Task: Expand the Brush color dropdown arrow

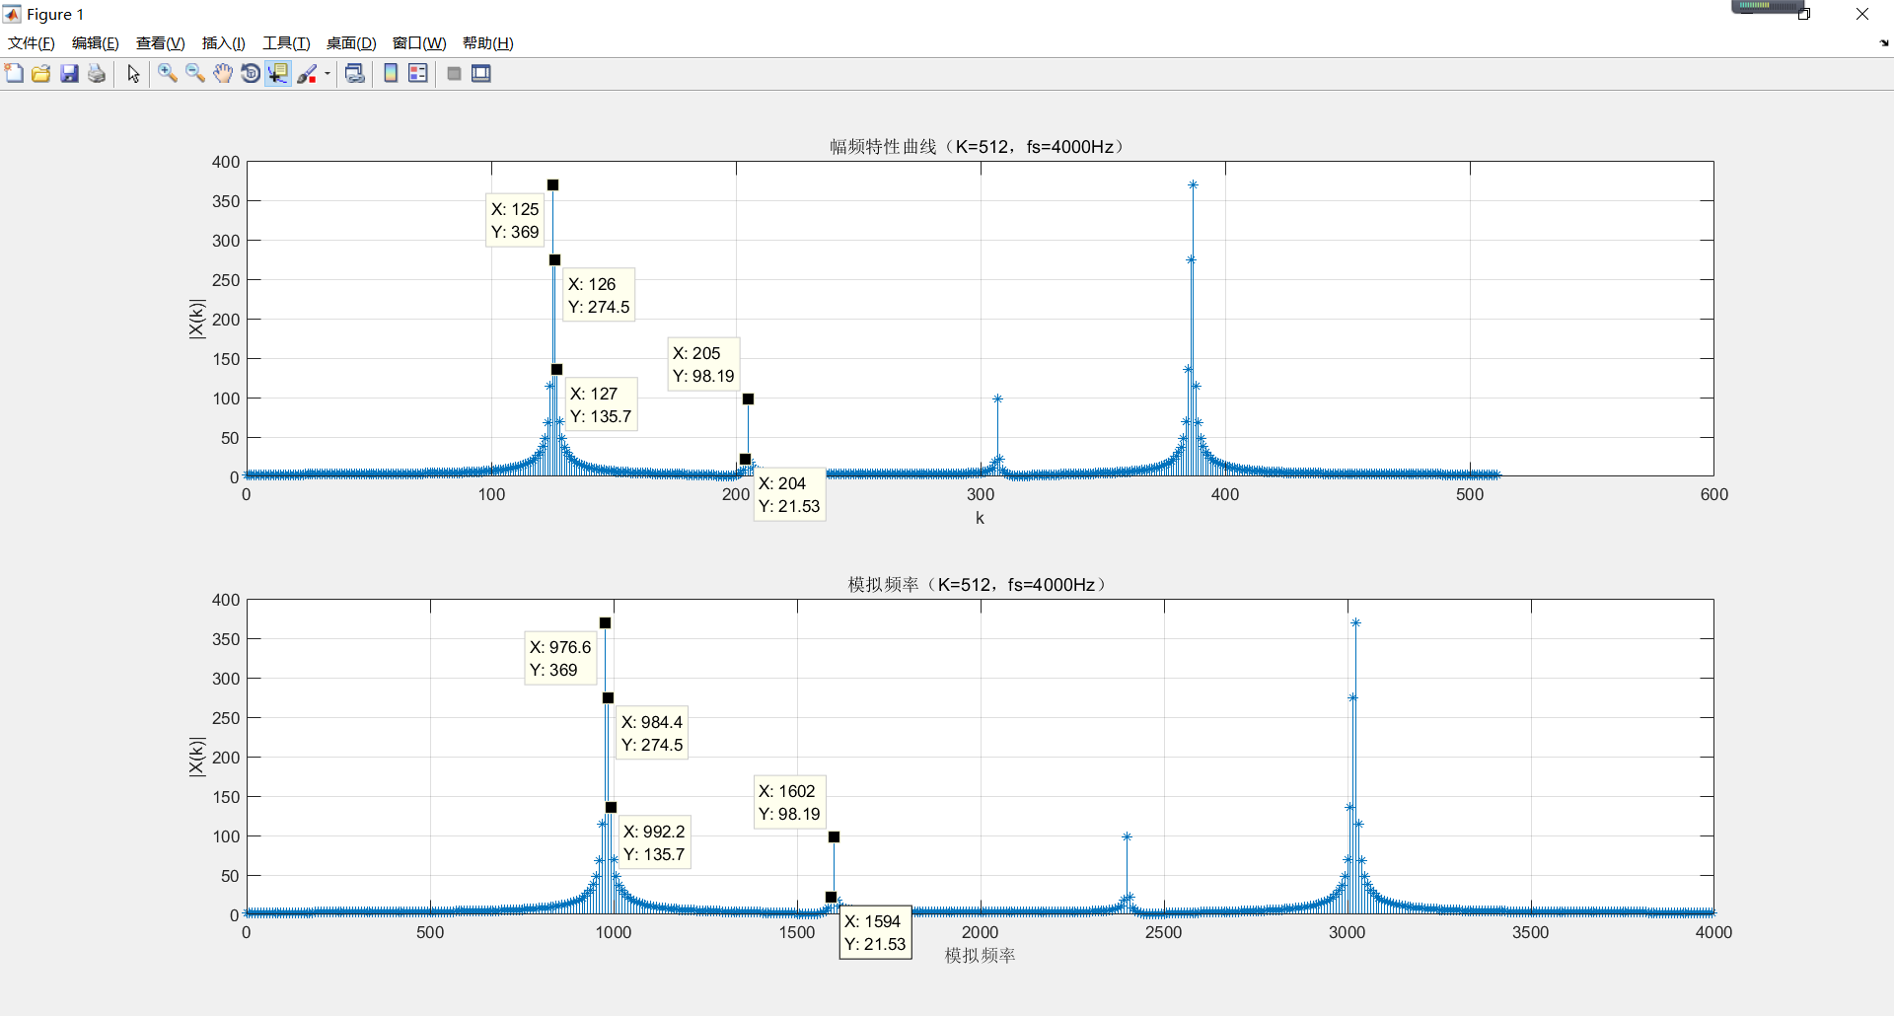Action: [x=328, y=73]
